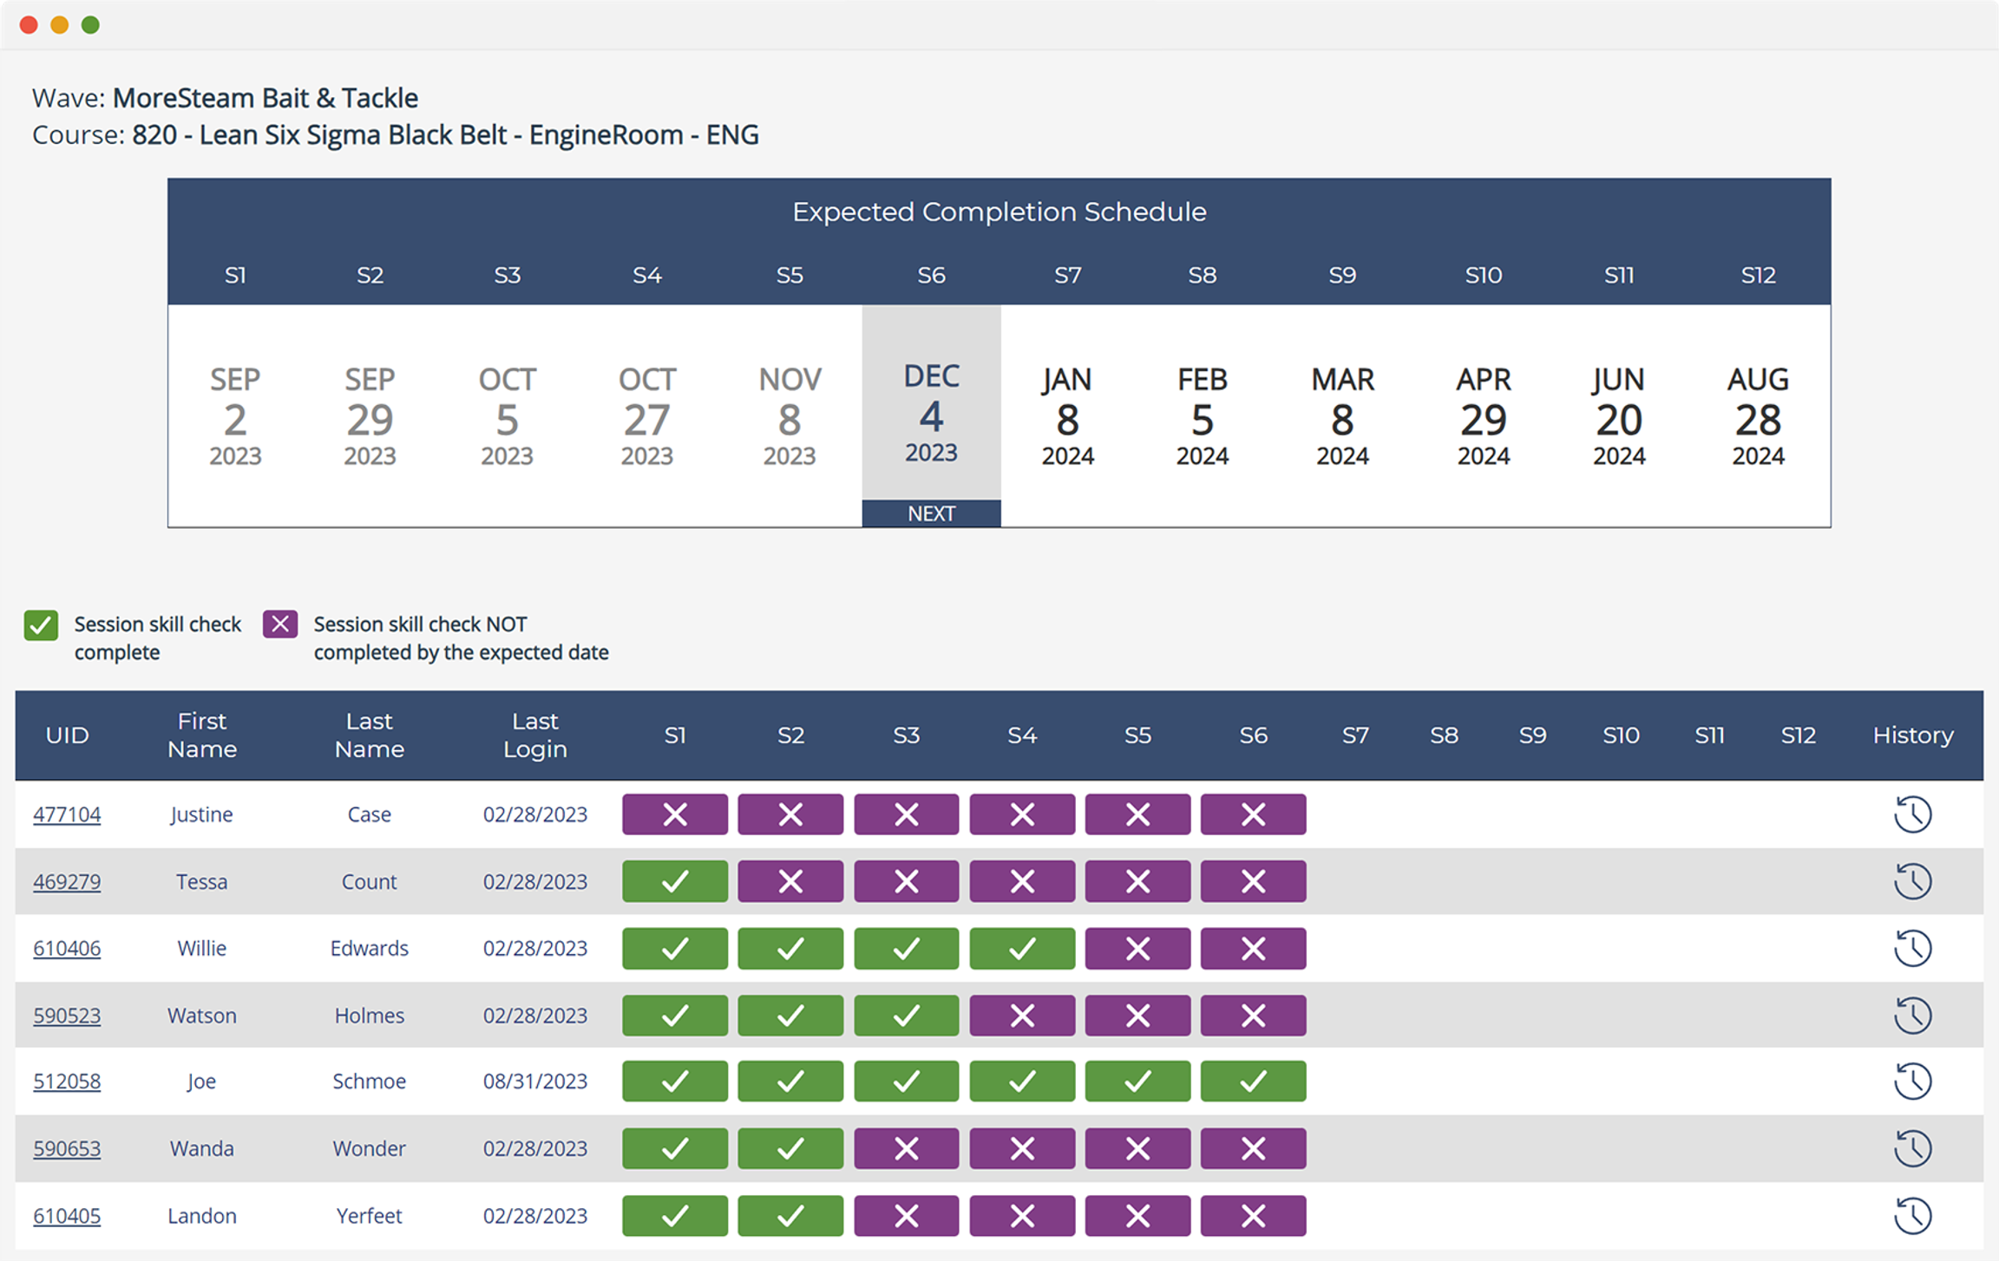This screenshot has height=1261, width=1999.
Task: View Willie Edwards history clock icon
Action: 1911,948
